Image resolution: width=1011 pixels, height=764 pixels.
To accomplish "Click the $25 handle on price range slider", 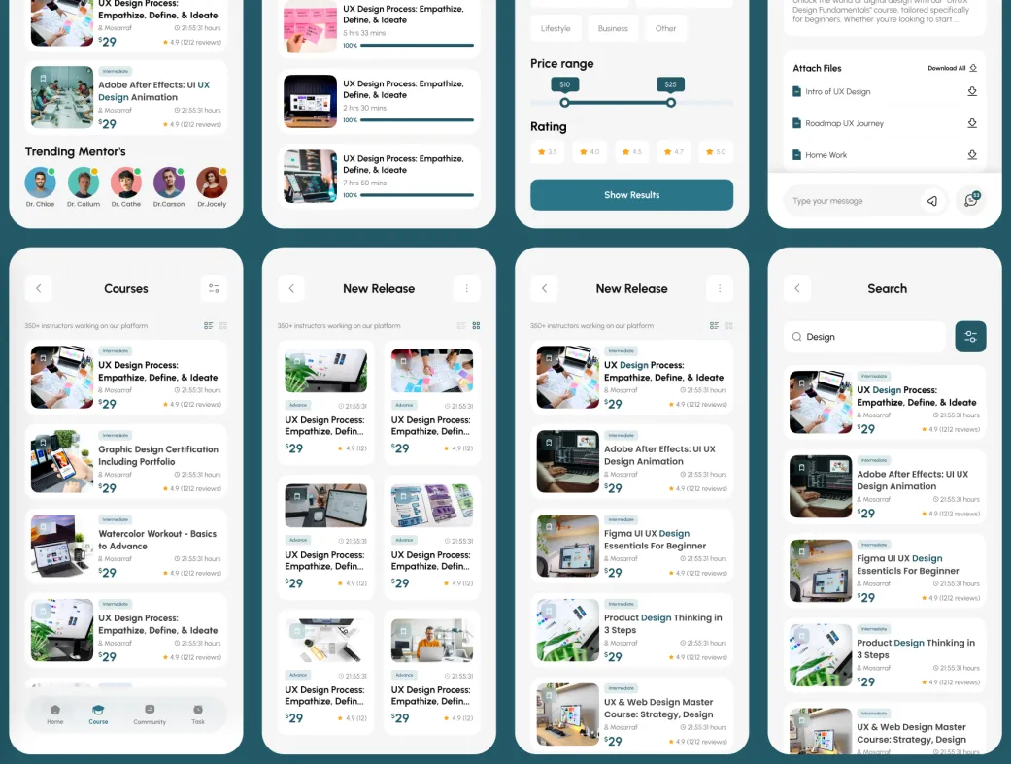I will click(670, 103).
